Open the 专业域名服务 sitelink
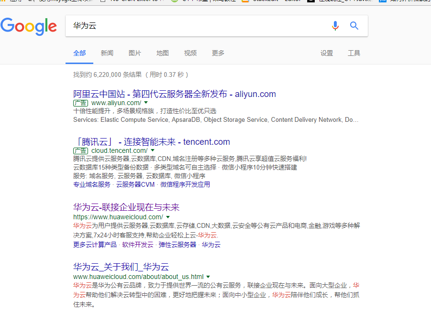Screen dimensions: 431x311 91,184
